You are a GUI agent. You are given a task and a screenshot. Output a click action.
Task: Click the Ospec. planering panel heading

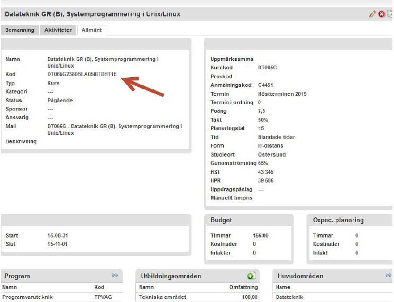[338, 220]
